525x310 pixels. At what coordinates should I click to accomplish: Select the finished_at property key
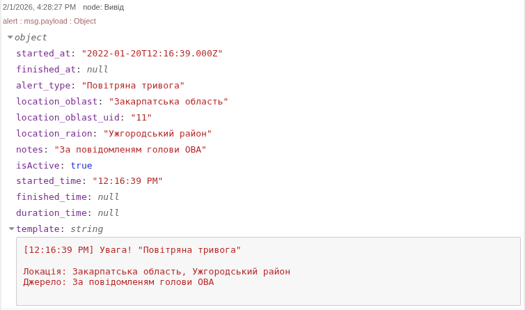[46, 70]
